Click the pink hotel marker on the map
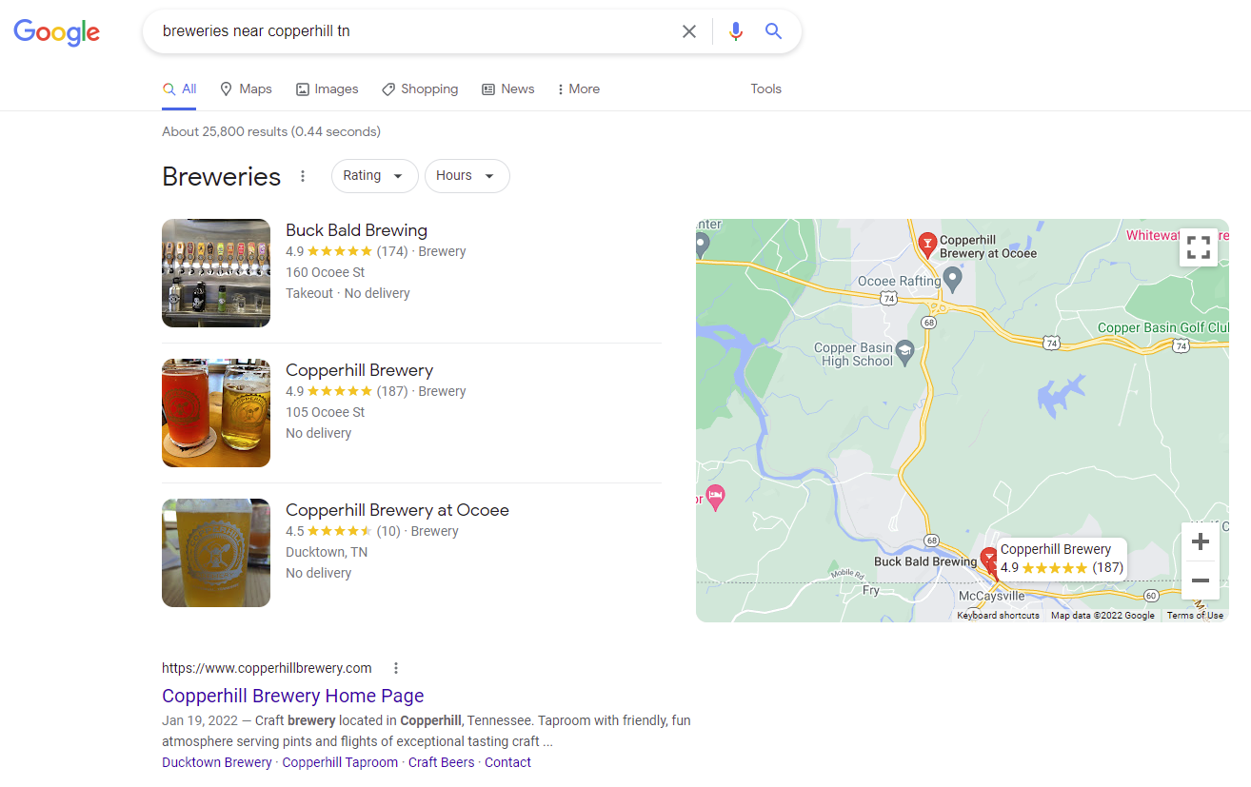The width and height of the screenshot is (1251, 787). click(715, 496)
